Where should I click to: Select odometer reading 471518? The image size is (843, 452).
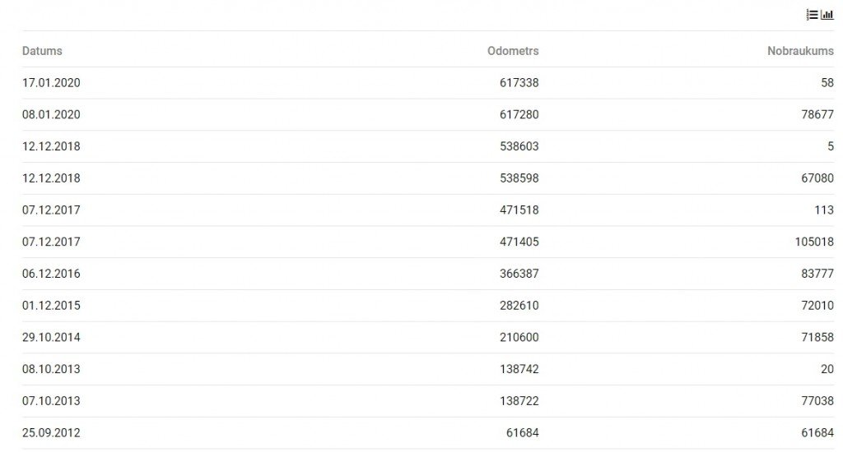pos(519,210)
